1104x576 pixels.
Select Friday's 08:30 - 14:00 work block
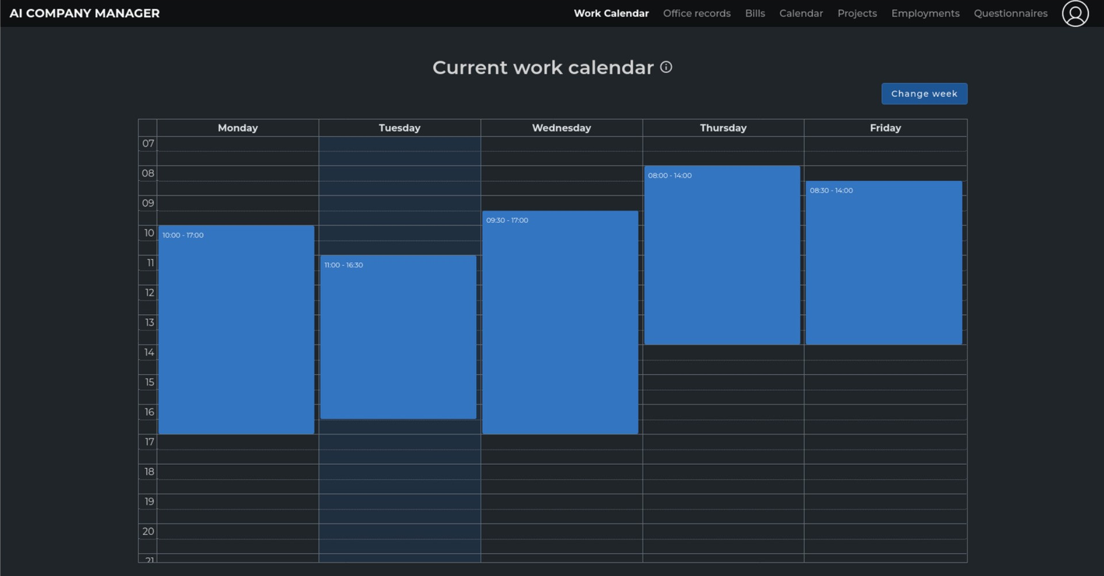pyautogui.click(x=883, y=262)
